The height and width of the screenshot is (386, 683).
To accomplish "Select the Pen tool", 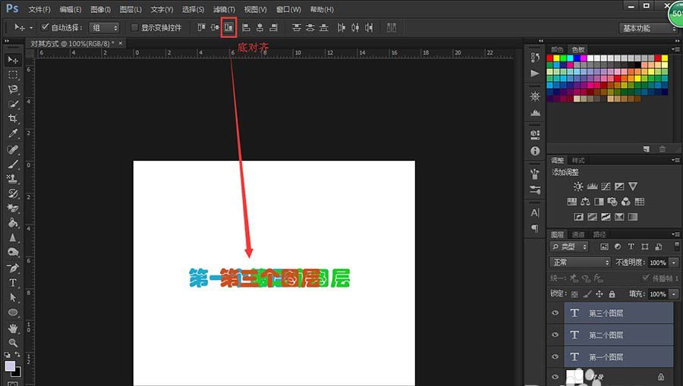I will tap(13, 267).
